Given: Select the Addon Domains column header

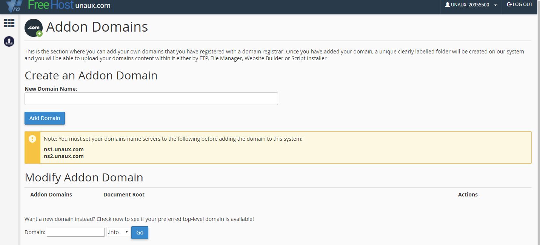Looking at the screenshot, I should (51, 195).
